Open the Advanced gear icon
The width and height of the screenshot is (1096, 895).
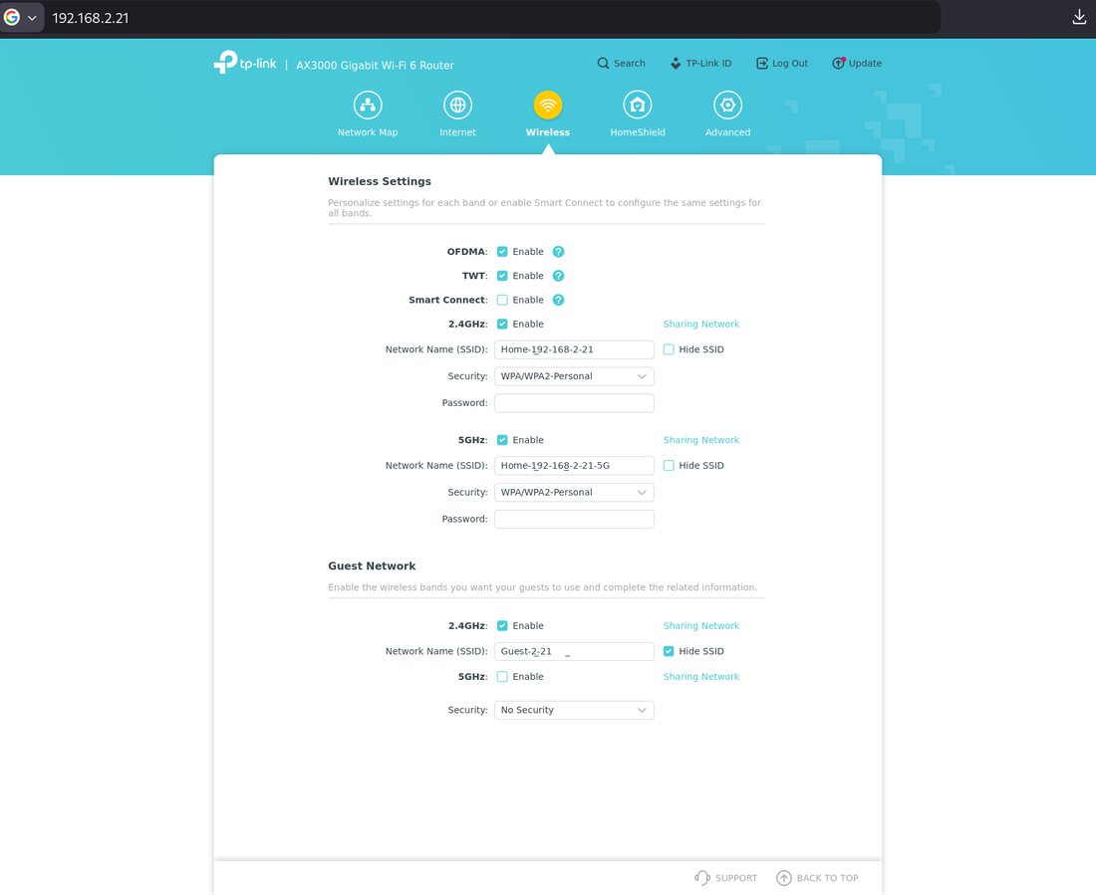pyautogui.click(x=727, y=106)
